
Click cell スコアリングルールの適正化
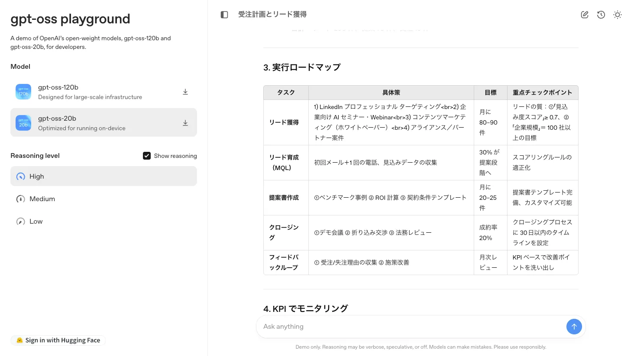tap(542, 163)
